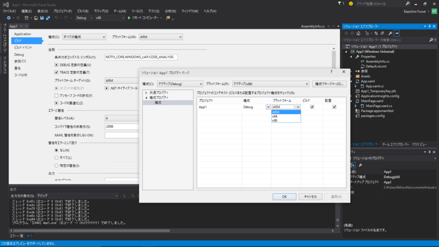Click the yellow feedback smiley icon
Image resolution: width=439 pixels, height=247 pixels.
pos(351,4)
